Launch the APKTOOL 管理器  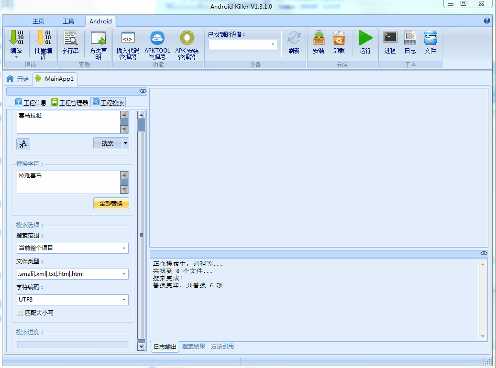157,45
